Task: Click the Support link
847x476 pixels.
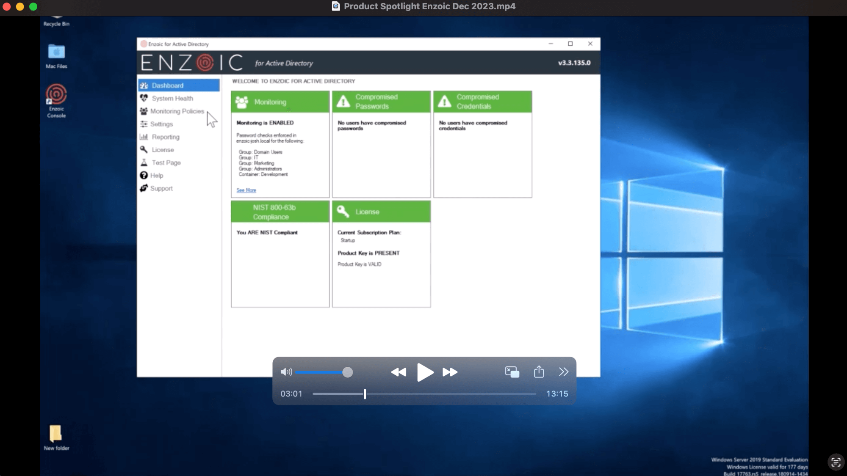Action: point(162,188)
